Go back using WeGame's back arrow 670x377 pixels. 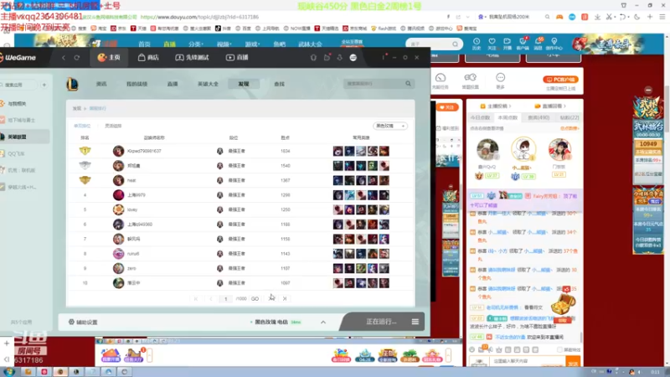pyautogui.click(x=64, y=57)
